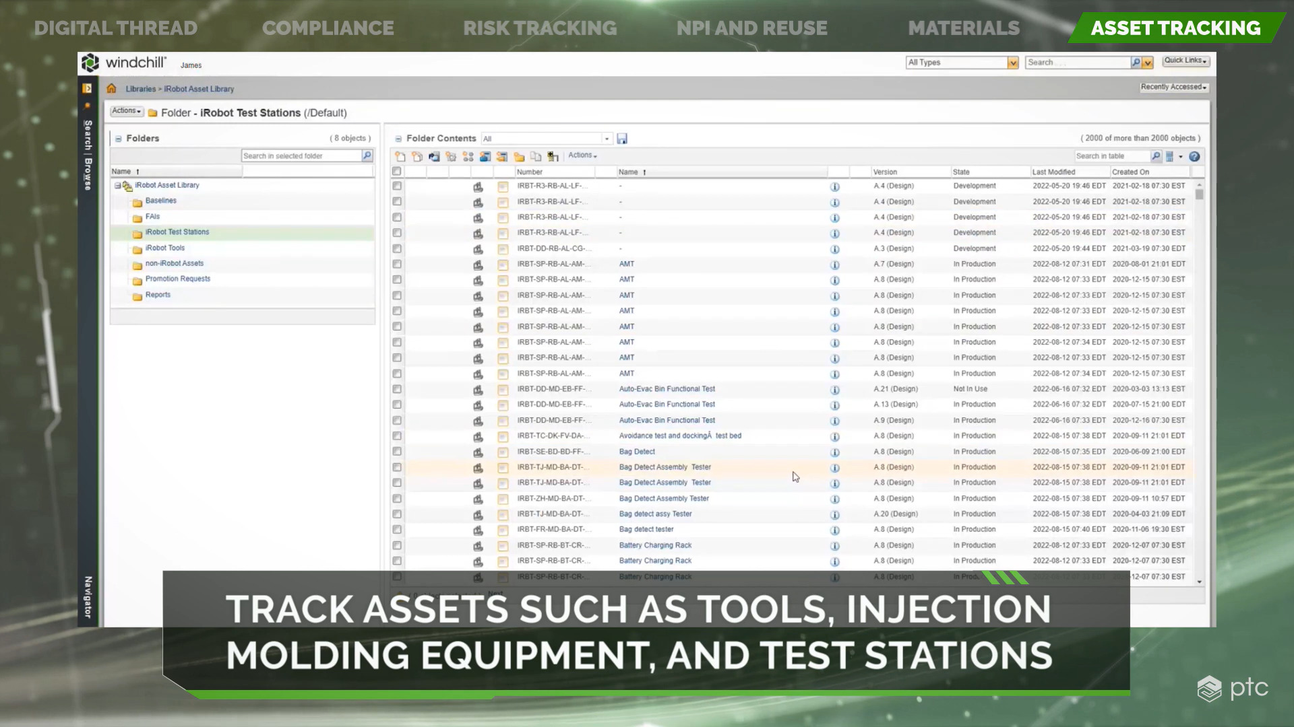Collapse the Folders panel
The height and width of the screenshot is (727, 1294).
coord(118,139)
